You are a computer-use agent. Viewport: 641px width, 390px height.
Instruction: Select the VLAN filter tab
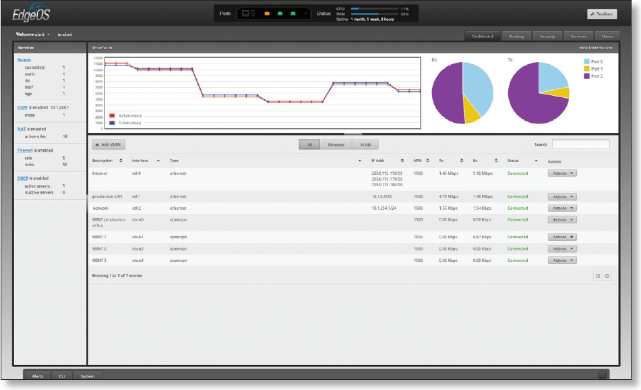point(365,144)
